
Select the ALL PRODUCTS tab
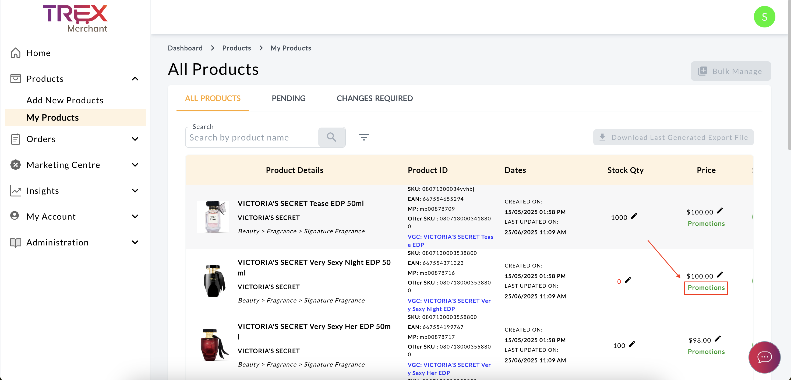[213, 98]
